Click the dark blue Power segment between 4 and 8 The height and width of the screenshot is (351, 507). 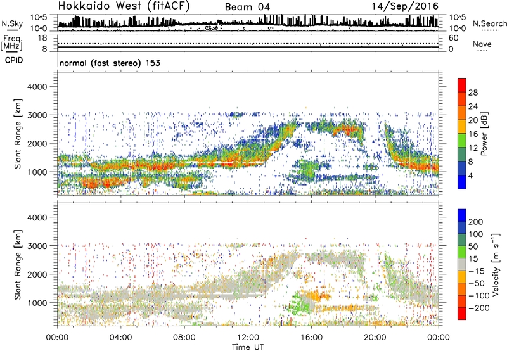coord(462,168)
